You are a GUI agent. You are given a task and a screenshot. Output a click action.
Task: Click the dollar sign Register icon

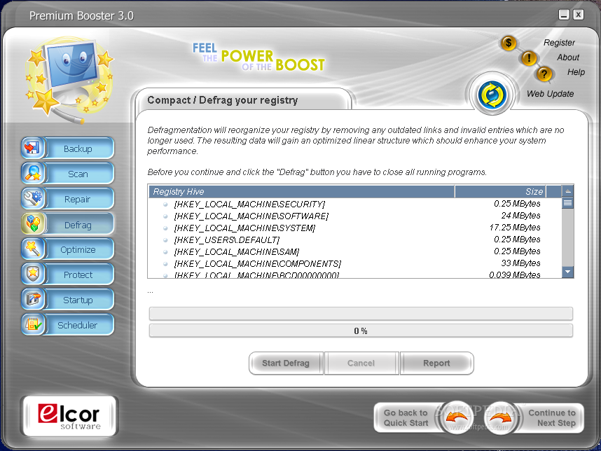[509, 43]
